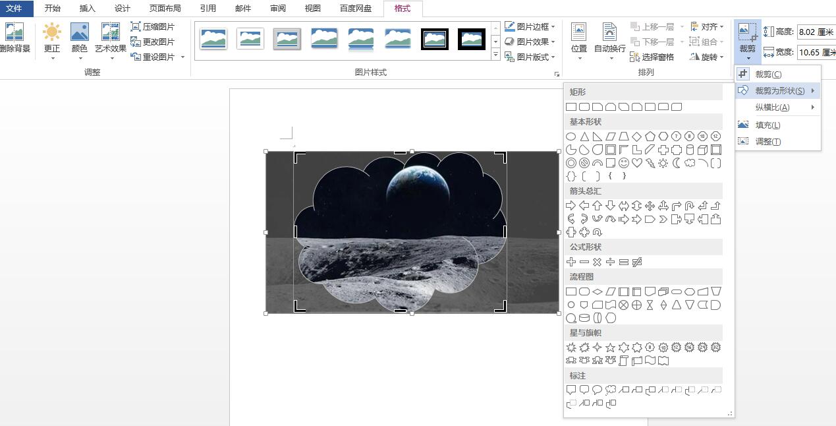Viewport: 836px width, 426px height.
Task: Pick the lightning bolt shape
Action: click(x=650, y=163)
